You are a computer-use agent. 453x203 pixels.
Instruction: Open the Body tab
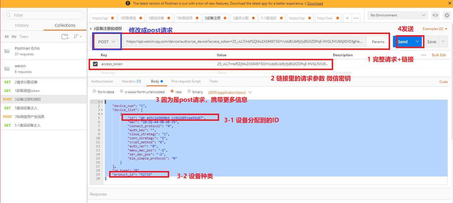(x=157, y=81)
